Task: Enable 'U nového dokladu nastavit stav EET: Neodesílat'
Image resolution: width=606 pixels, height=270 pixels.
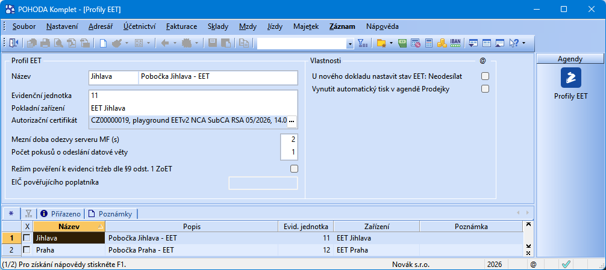Action: (485, 76)
